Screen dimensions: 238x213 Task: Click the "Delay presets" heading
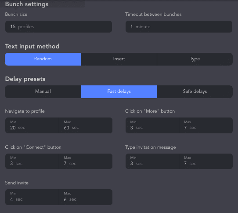click(x=25, y=79)
